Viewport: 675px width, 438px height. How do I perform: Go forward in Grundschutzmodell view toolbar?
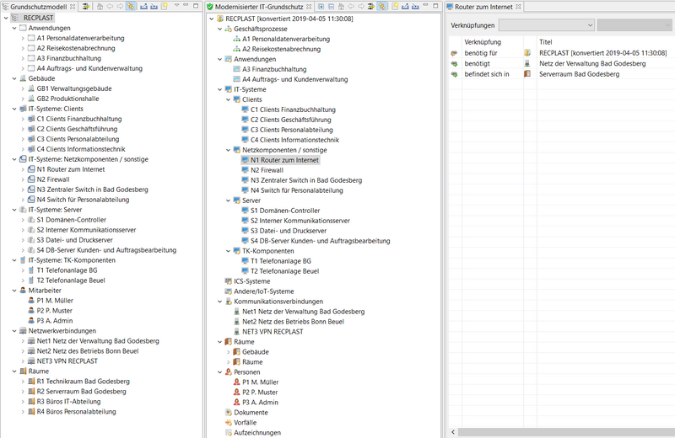pyautogui.click(x=120, y=7)
